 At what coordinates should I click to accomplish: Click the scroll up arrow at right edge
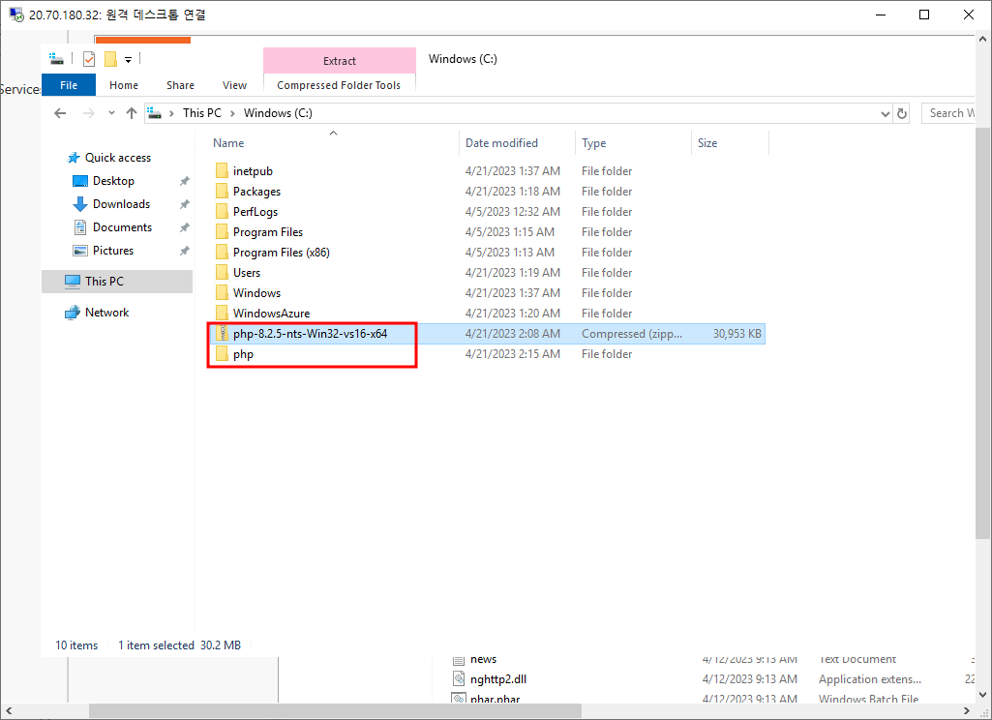pos(982,40)
